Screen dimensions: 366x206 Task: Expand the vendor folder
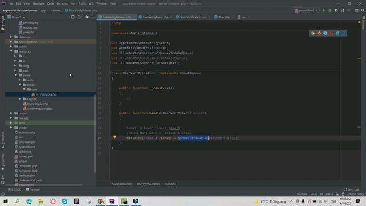click(11, 128)
